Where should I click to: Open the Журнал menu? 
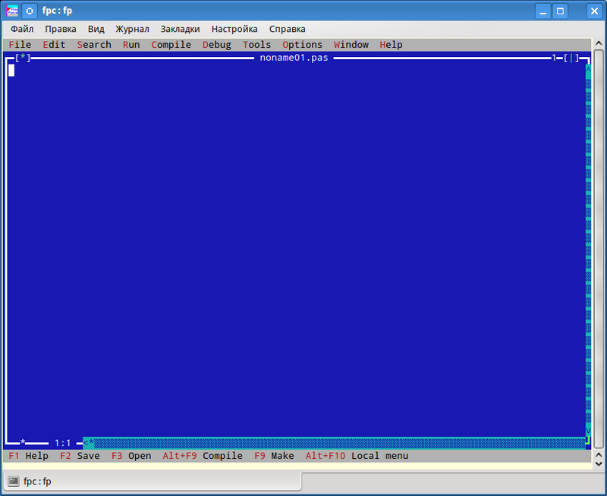[x=132, y=29]
